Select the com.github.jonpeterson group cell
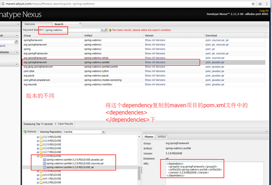Screen dimensions: 272x185 [x=37, y=80]
